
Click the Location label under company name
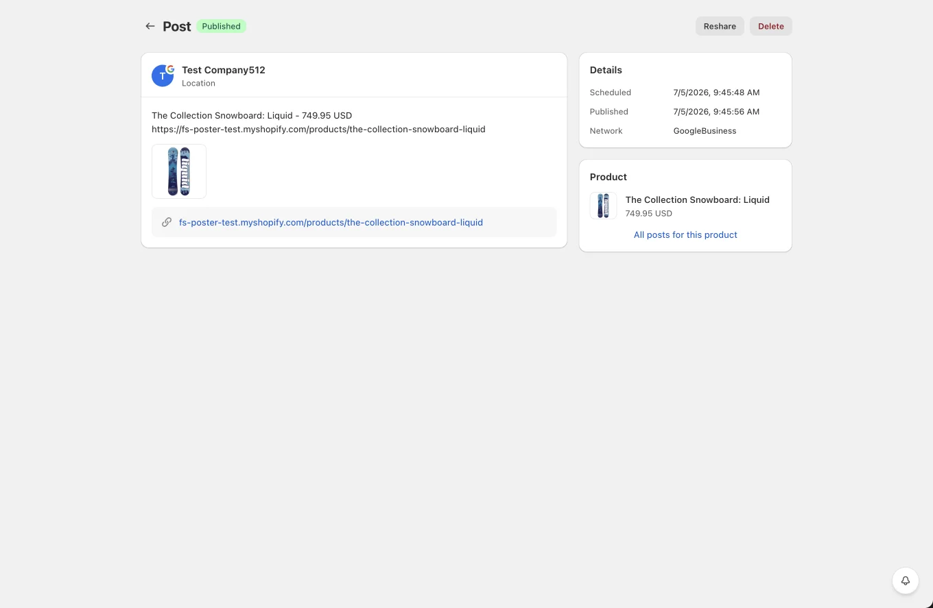[198, 83]
